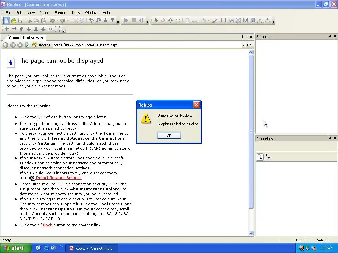This screenshot has width=338, height=253.
Task: Open the Format menu
Action: click(60, 13)
